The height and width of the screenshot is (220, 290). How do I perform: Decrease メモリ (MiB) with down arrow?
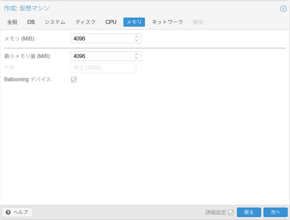point(136,40)
